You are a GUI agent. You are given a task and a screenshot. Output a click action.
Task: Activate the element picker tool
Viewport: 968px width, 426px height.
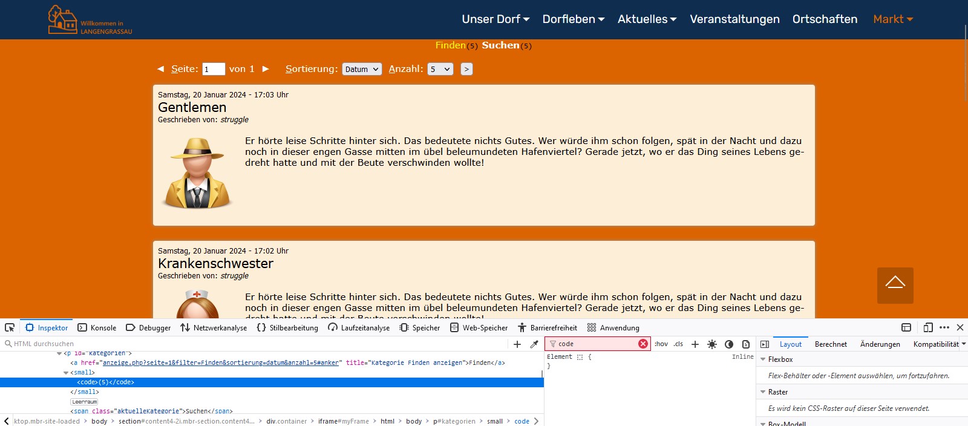10,327
